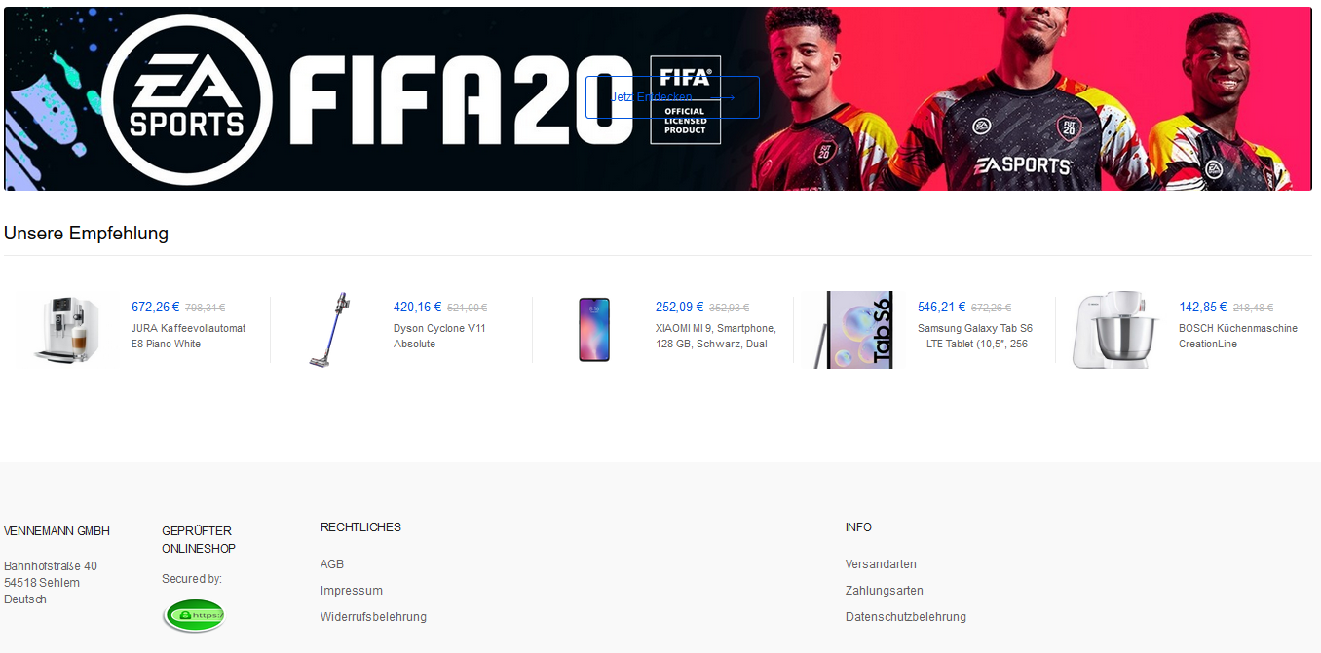Click the Jetzt Entdecken button on banner
This screenshot has height=653, width=1321.
(672, 97)
